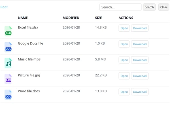Open the Google Docs file

coord(124,44)
